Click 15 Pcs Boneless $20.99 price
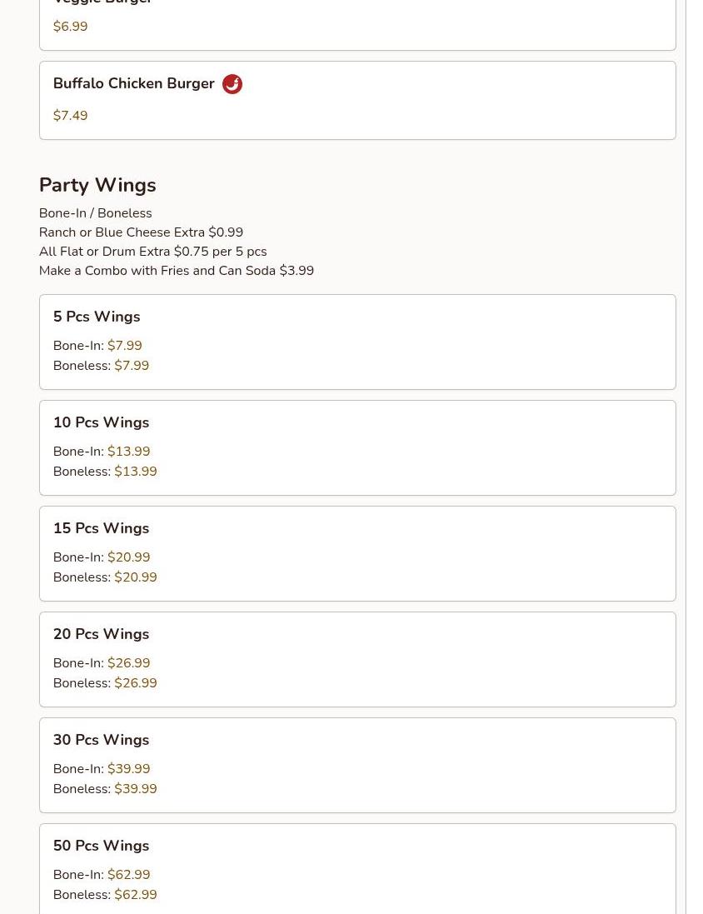The width and height of the screenshot is (703, 914). [x=136, y=577]
